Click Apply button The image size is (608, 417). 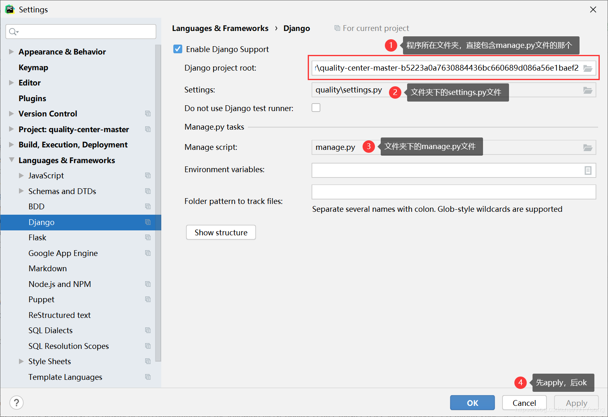576,403
